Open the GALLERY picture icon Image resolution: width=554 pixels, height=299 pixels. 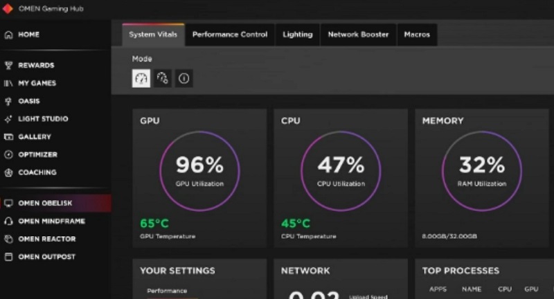(x=8, y=136)
